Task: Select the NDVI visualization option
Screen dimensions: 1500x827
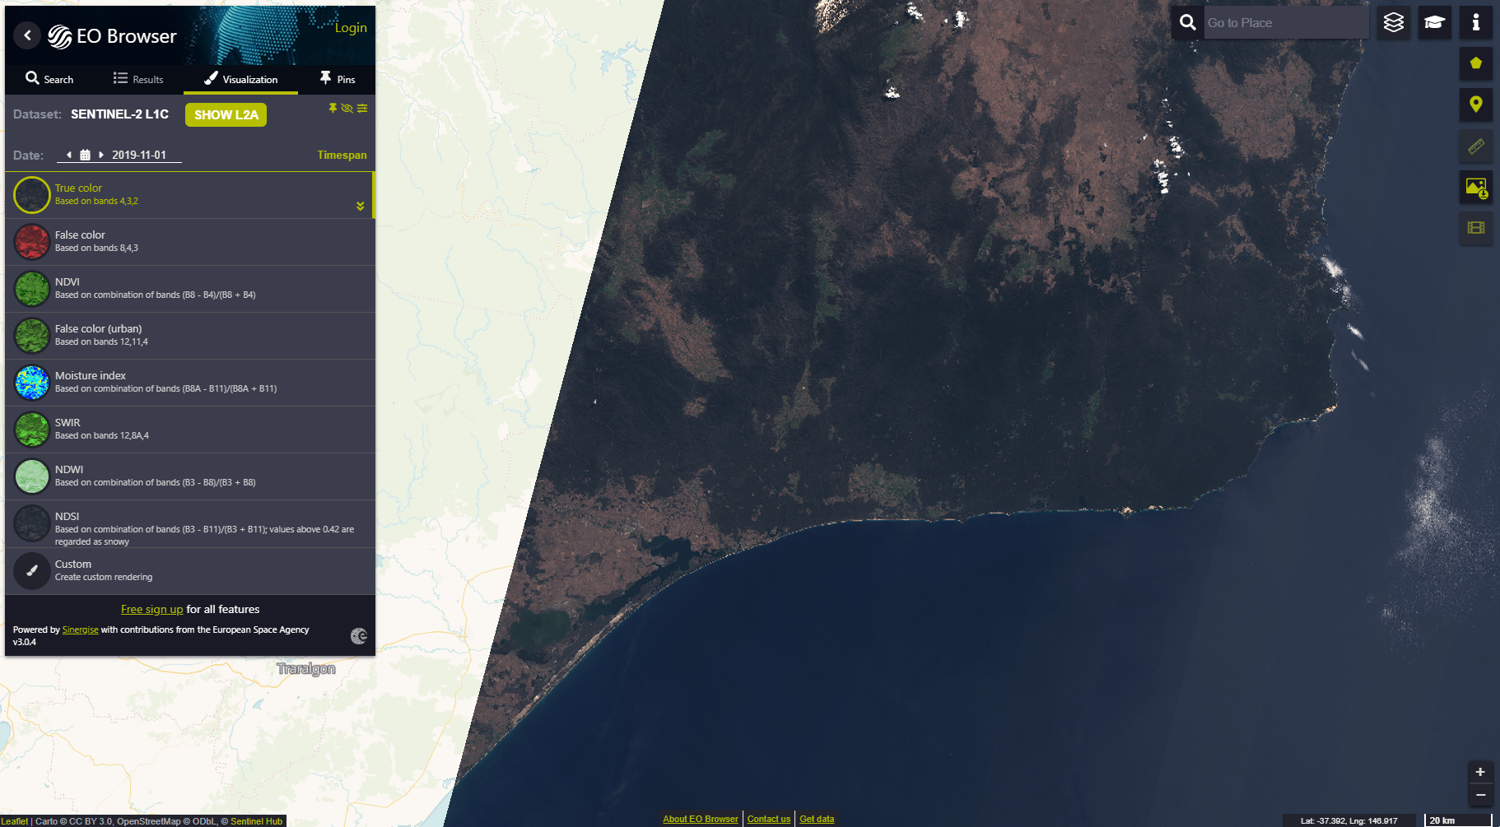Action: 190,289
